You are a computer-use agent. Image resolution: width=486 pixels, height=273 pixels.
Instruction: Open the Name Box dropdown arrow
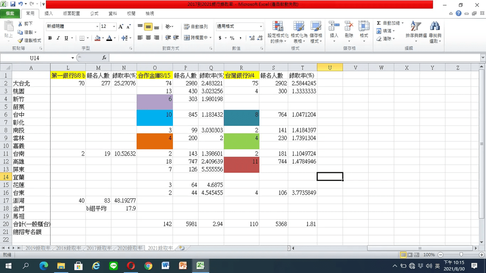pos(73,58)
